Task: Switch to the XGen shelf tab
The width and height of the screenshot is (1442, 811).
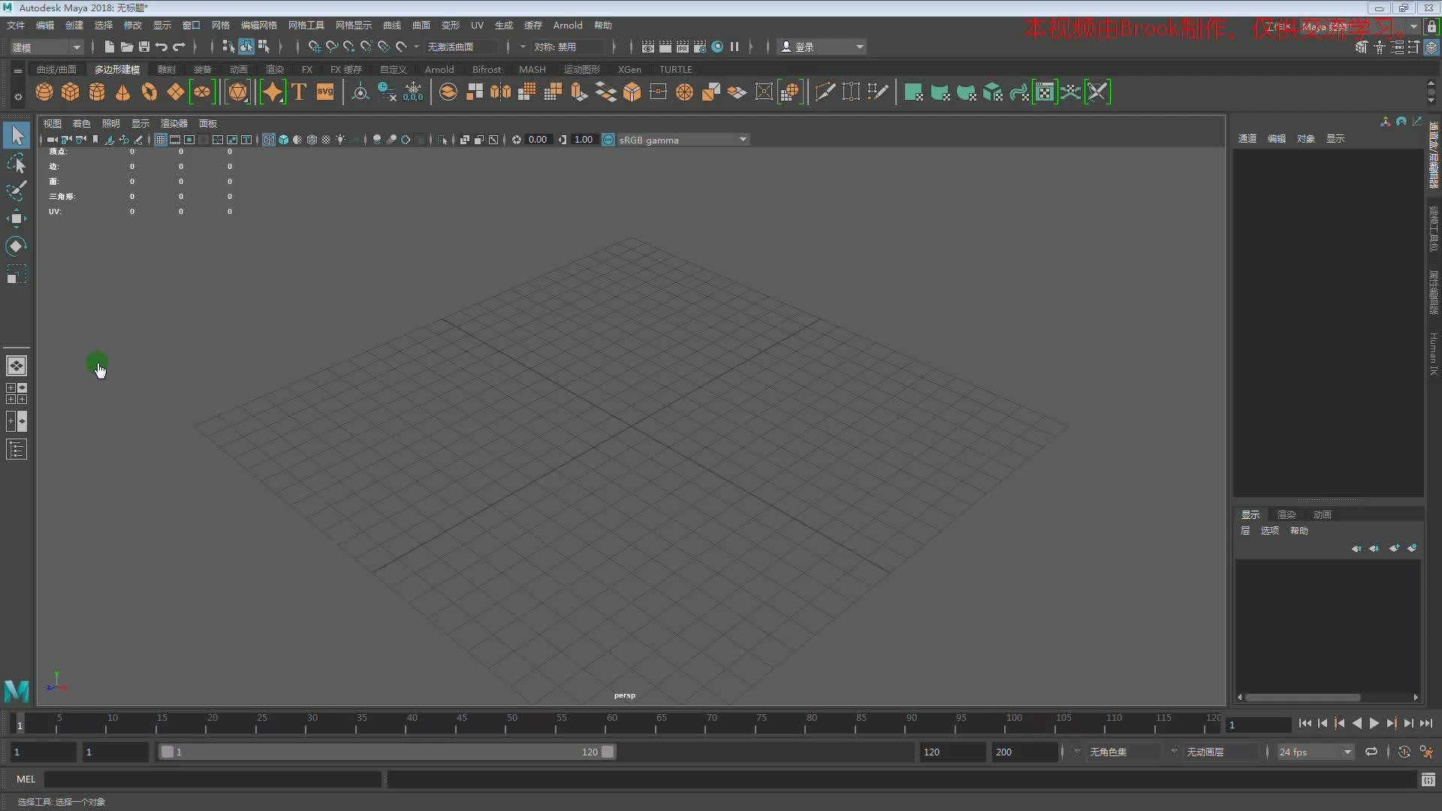Action: point(629,69)
